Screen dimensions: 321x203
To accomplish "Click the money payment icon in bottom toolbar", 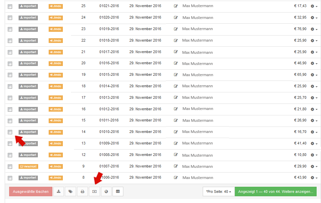I will tap(94, 191).
